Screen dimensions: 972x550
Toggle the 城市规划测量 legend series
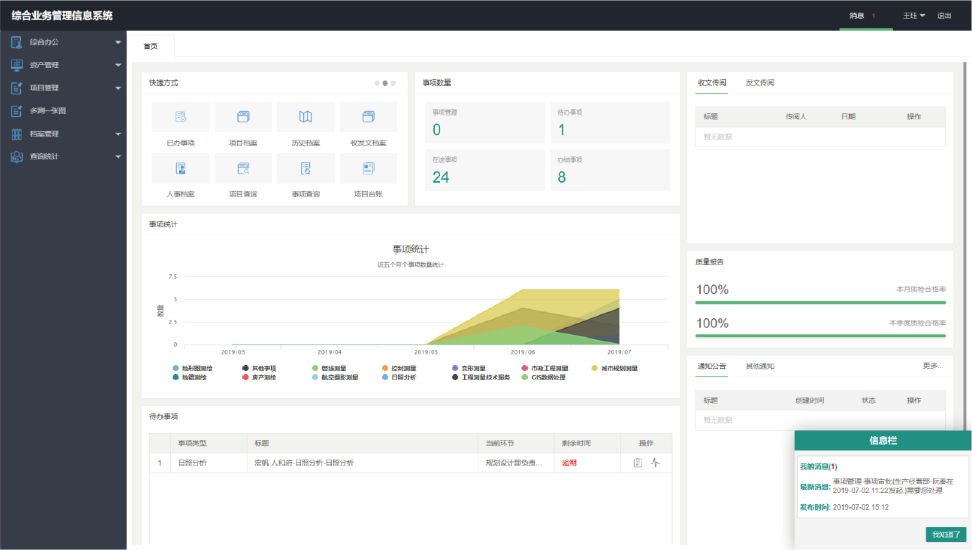point(615,368)
